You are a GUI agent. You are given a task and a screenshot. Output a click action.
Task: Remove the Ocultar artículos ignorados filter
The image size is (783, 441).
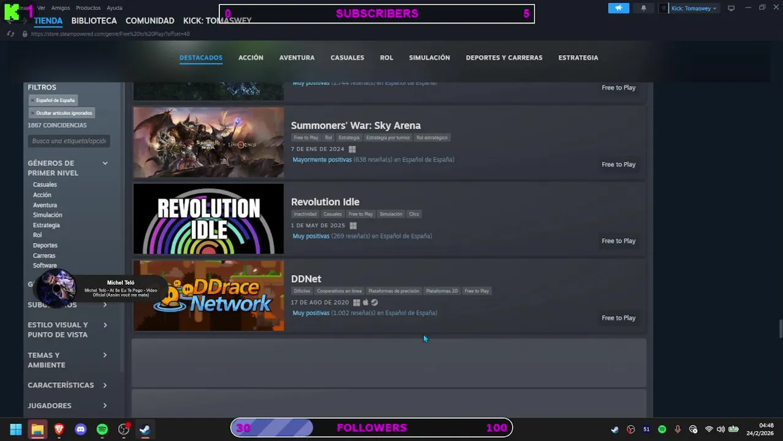(x=61, y=113)
